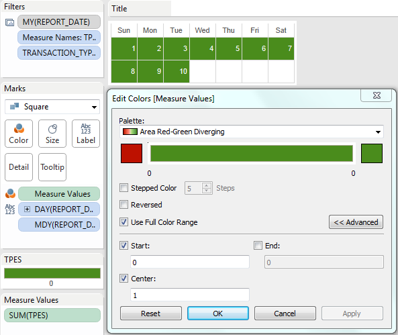Click the Mon column header
The height and width of the screenshot is (335, 398).
click(150, 30)
